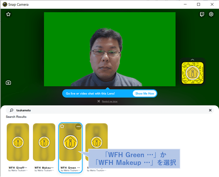Click the Remind me later link

[110, 101]
